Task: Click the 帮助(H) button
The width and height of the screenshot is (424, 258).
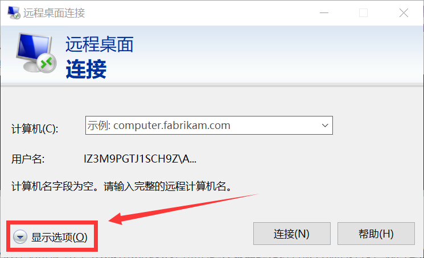Action: pyautogui.click(x=376, y=234)
